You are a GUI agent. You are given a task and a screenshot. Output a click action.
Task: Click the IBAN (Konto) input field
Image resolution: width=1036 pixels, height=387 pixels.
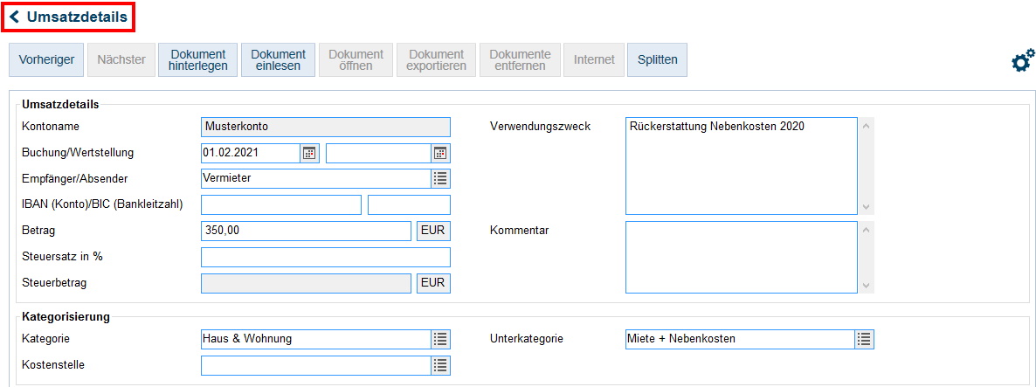[280, 204]
